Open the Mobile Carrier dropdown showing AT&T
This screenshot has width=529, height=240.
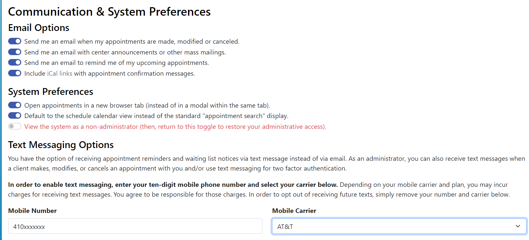[399, 226]
